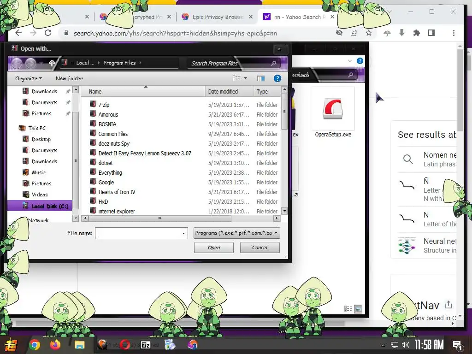Reload the browser page

48,33
